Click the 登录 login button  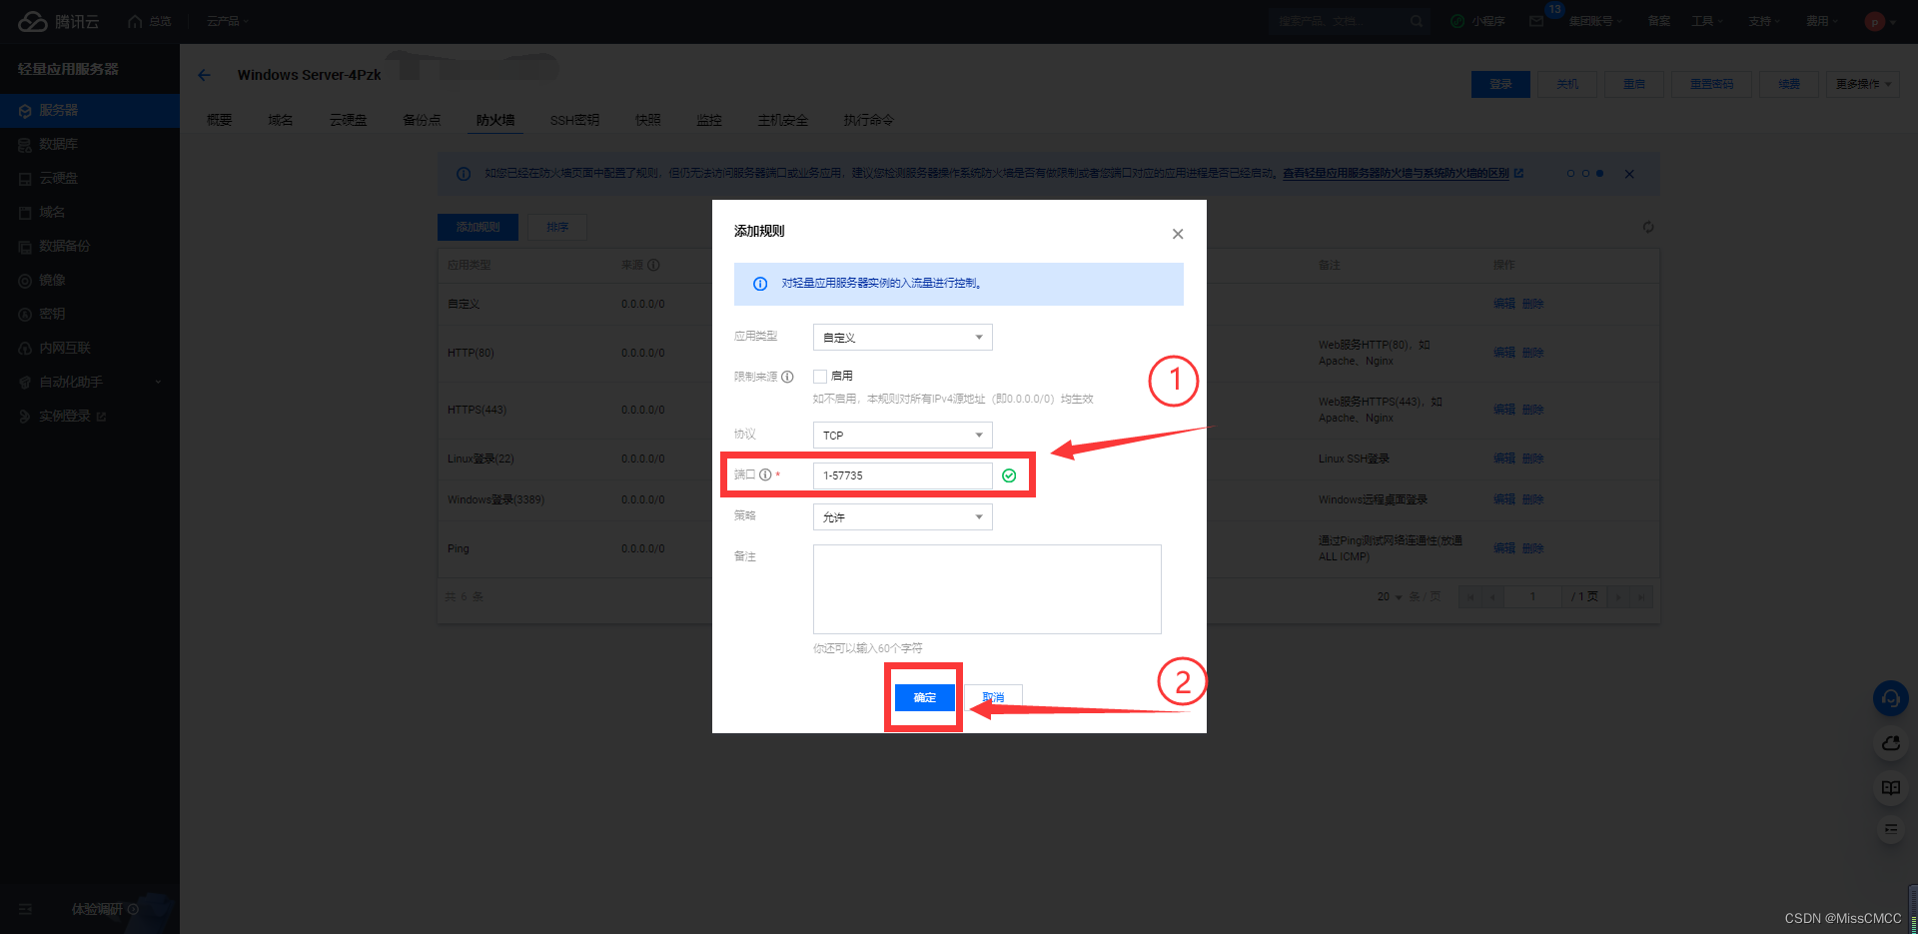tap(1500, 84)
